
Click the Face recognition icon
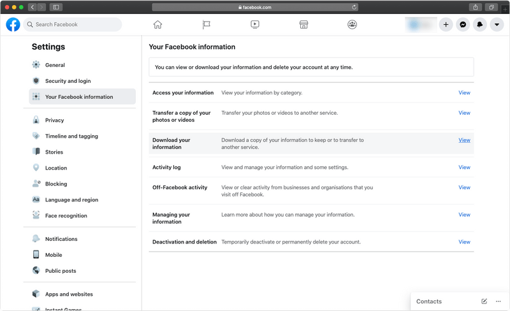36,215
